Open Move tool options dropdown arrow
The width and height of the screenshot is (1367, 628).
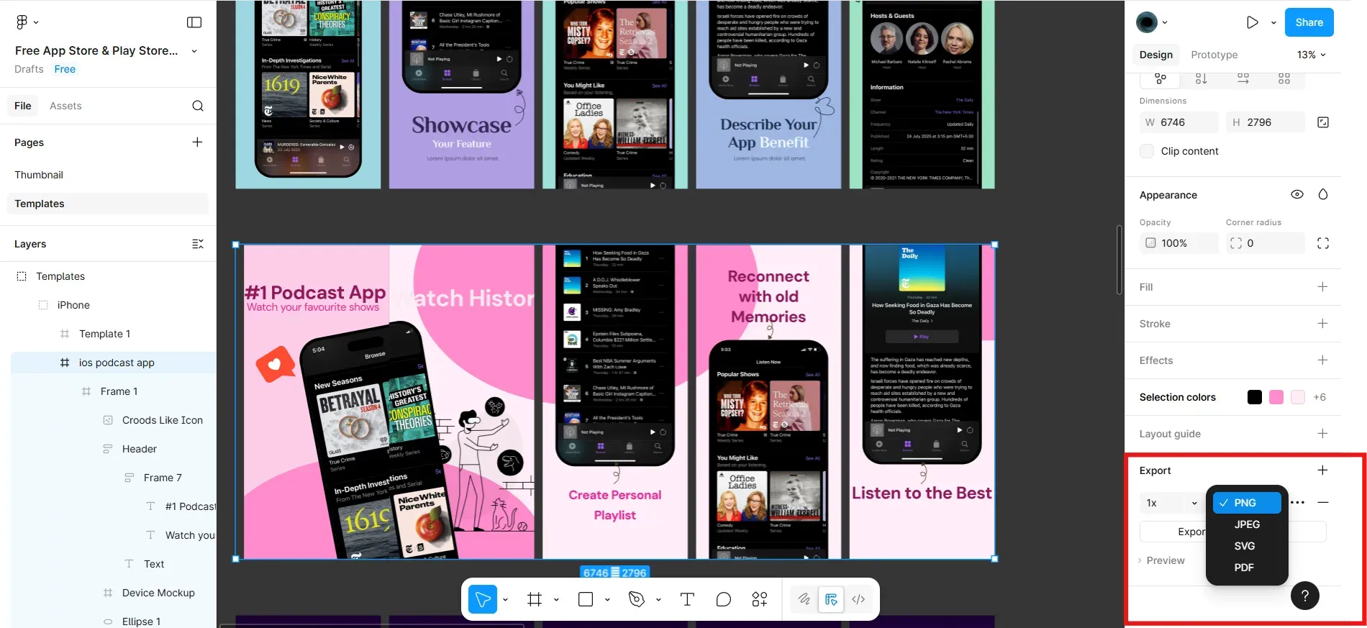coord(505,599)
